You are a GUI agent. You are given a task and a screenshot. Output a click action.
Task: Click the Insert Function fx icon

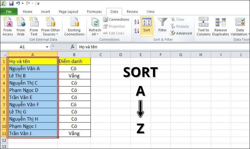[73, 47]
